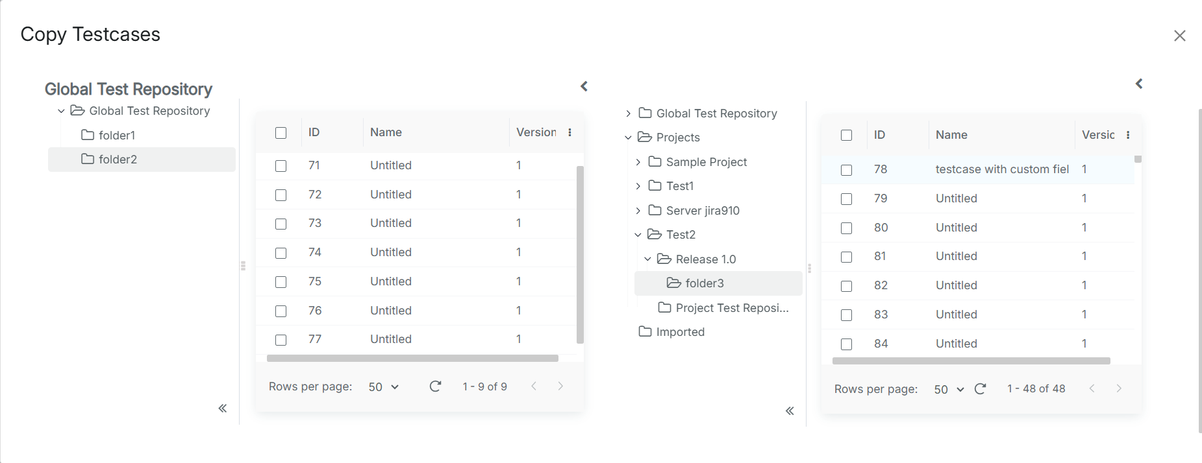This screenshot has height=463, width=1202.
Task: Collapse the Test2 project node
Action: (x=638, y=235)
